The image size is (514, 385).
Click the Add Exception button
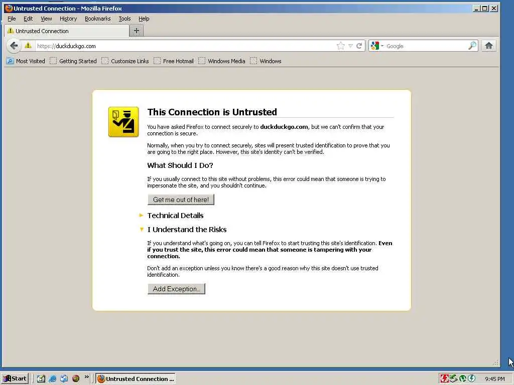tap(176, 289)
